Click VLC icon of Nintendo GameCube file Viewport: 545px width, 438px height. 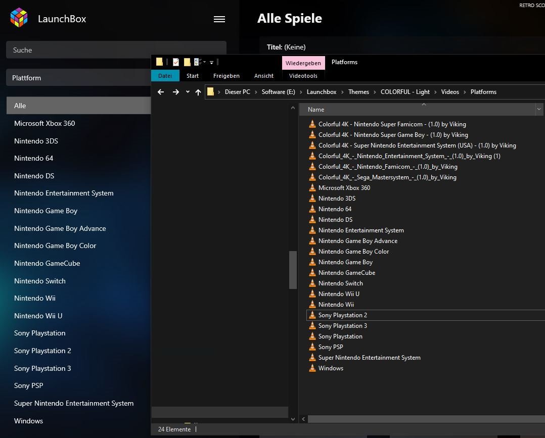312,273
